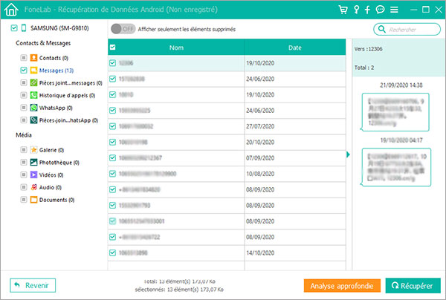Check the Contacts (0) checkbox

coord(24,57)
